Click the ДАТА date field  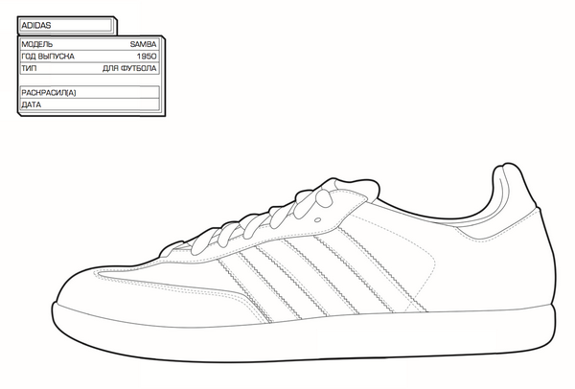click(x=88, y=104)
